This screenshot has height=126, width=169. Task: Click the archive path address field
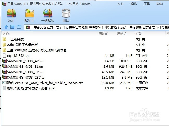point(96,27)
